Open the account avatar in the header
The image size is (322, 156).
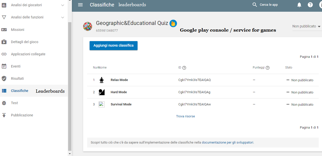click(x=320, y=5)
